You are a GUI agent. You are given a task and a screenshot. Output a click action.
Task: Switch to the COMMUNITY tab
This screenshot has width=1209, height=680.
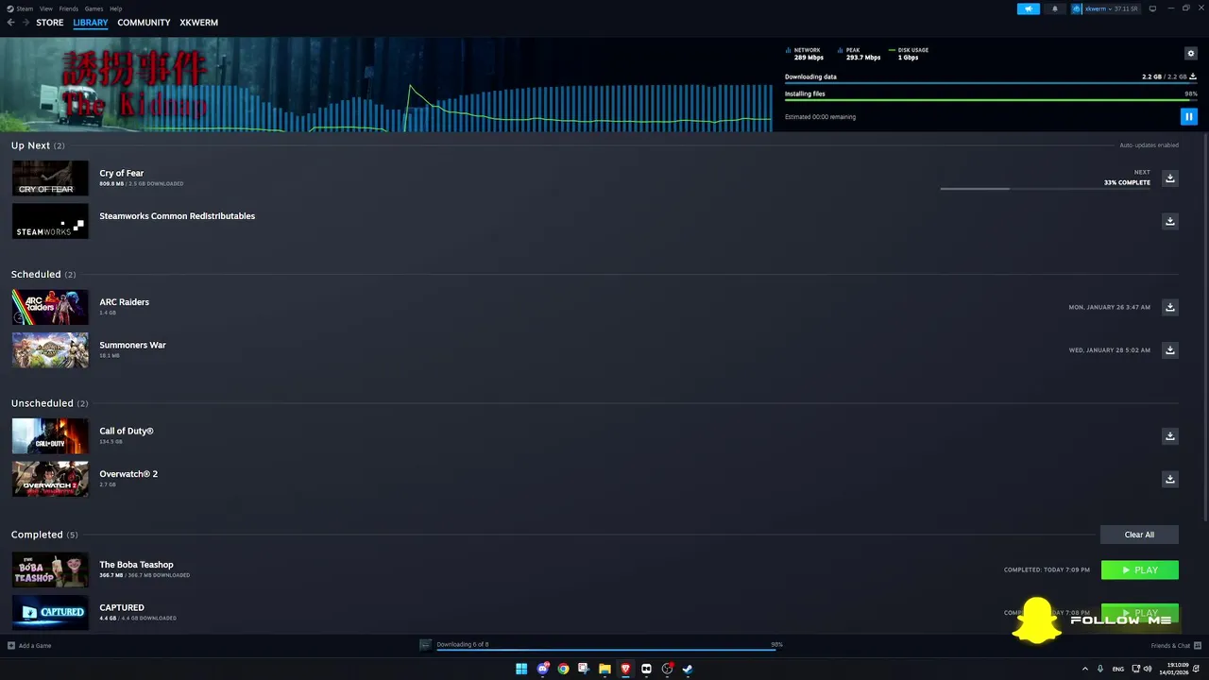coord(144,23)
